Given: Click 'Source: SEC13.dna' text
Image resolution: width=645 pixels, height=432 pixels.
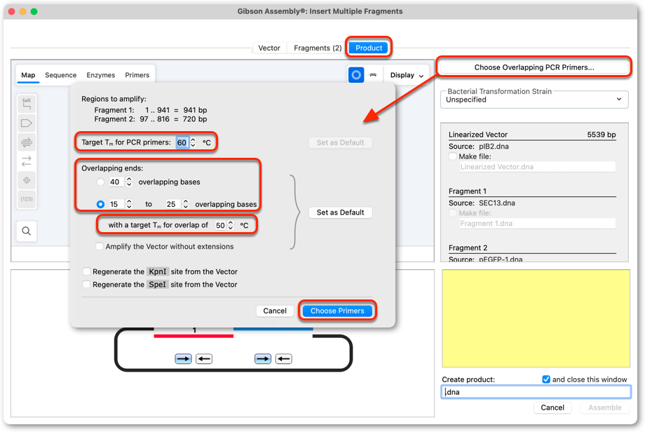Looking at the screenshot, I should (x=482, y=203).
